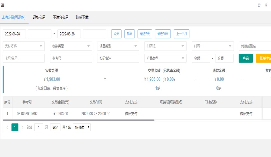The image size is (271, 157).
Task: Open the 产品类型 dropdown
Action: point(166,58)
